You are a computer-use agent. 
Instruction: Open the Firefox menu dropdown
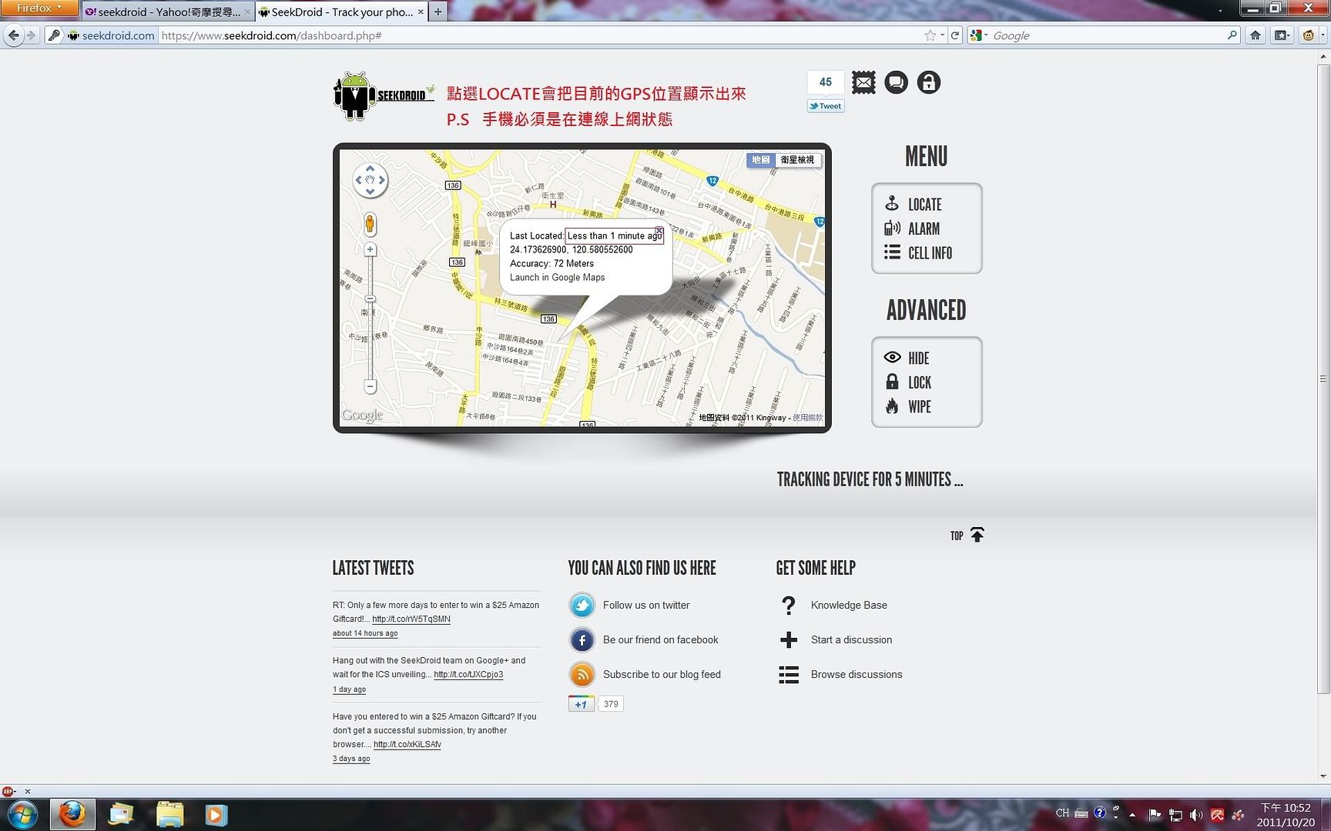tap(39, 8)
